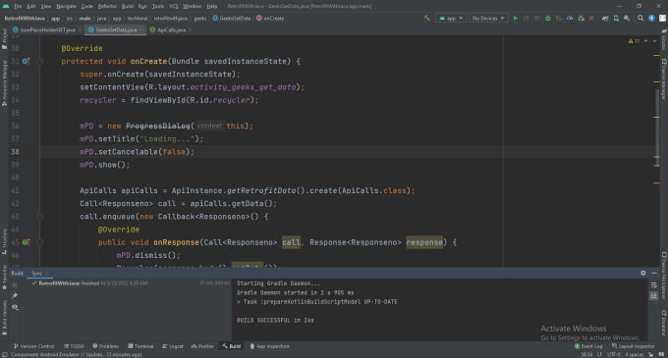Viewport: 668px width, 358px height.
Task: Toggle tool window bars icon in status bar
Action: [4, 354]
